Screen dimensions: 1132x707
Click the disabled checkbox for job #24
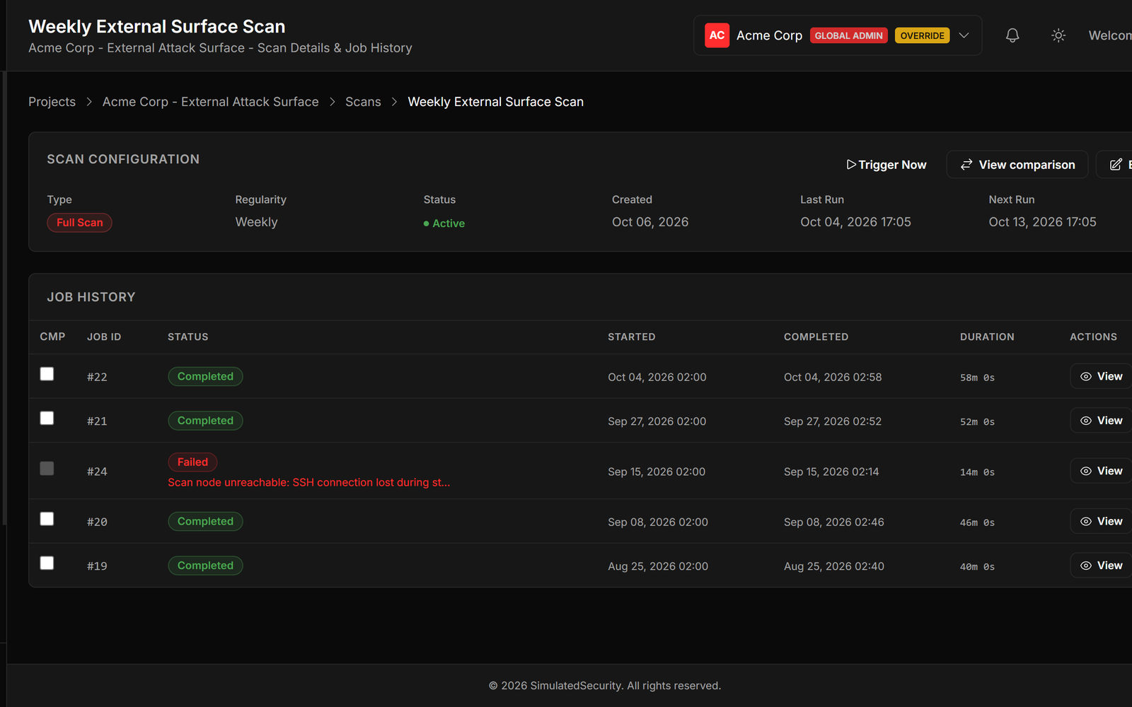click(x=47, y=468)
